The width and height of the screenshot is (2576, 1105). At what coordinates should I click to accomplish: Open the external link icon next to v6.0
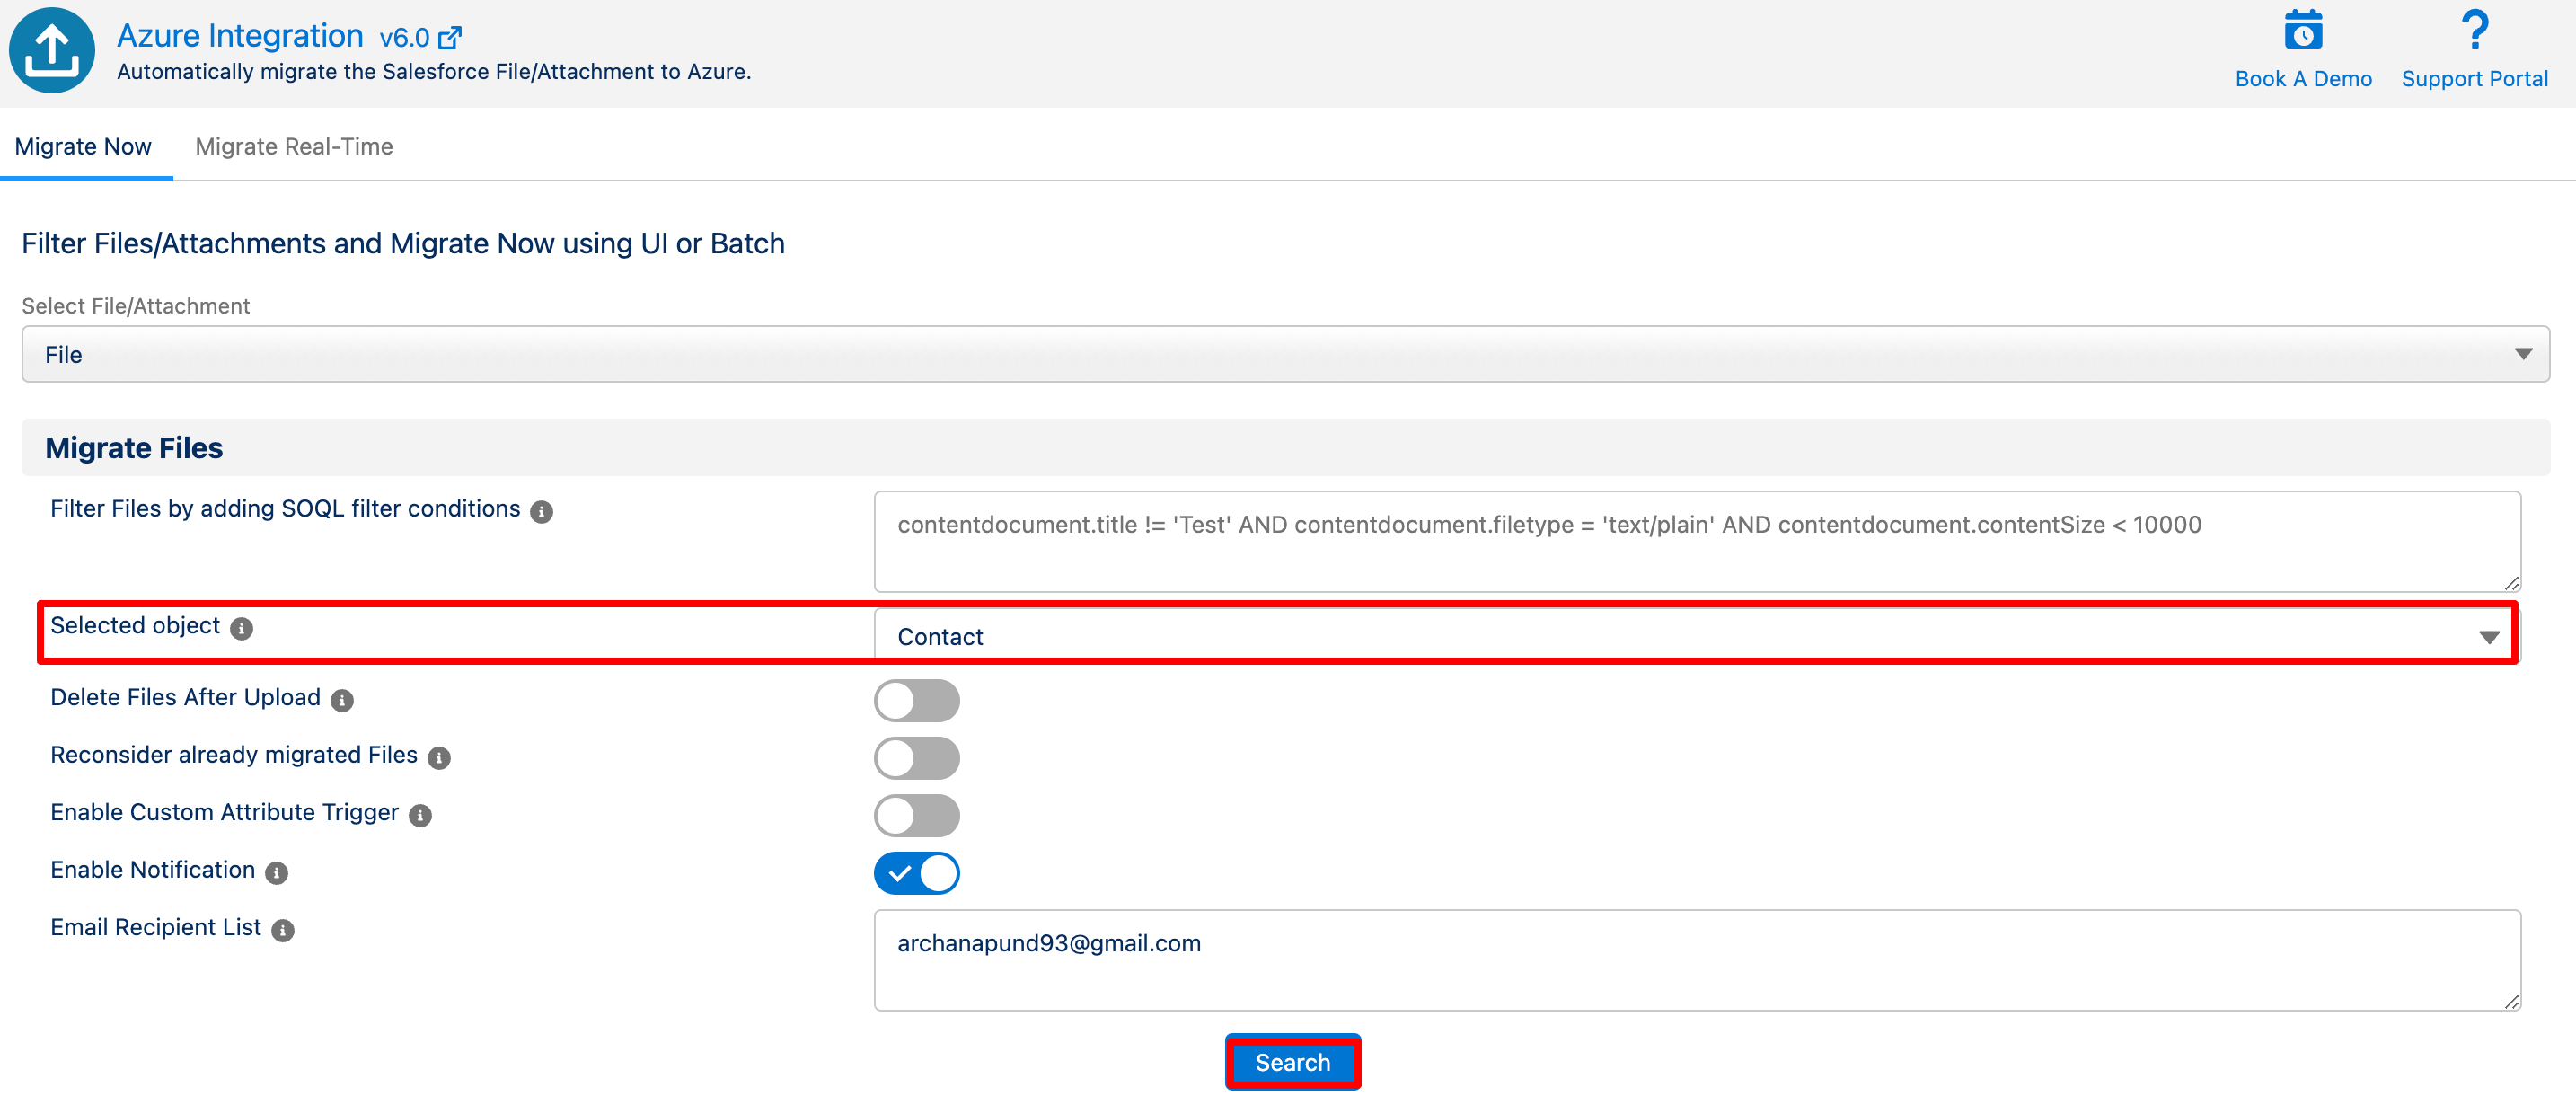click(x=450, y=38)
